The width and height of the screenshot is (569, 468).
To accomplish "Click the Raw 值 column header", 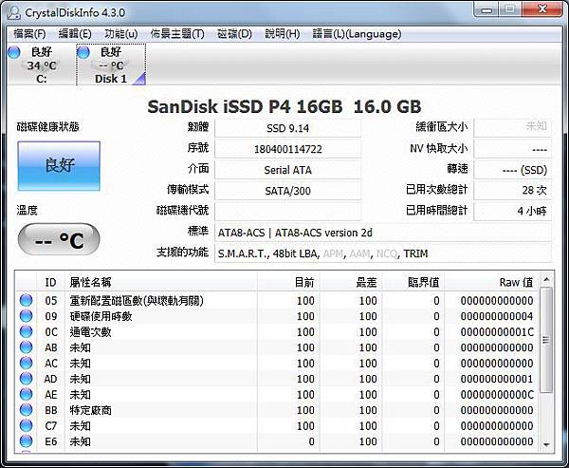I will [x=491, y=282].
